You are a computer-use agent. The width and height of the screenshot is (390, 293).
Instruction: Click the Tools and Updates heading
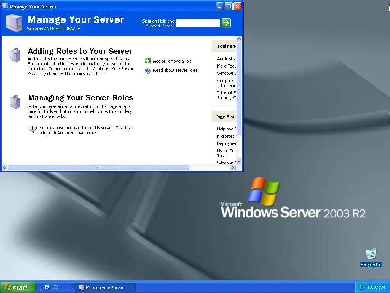[x=226, y=46]
